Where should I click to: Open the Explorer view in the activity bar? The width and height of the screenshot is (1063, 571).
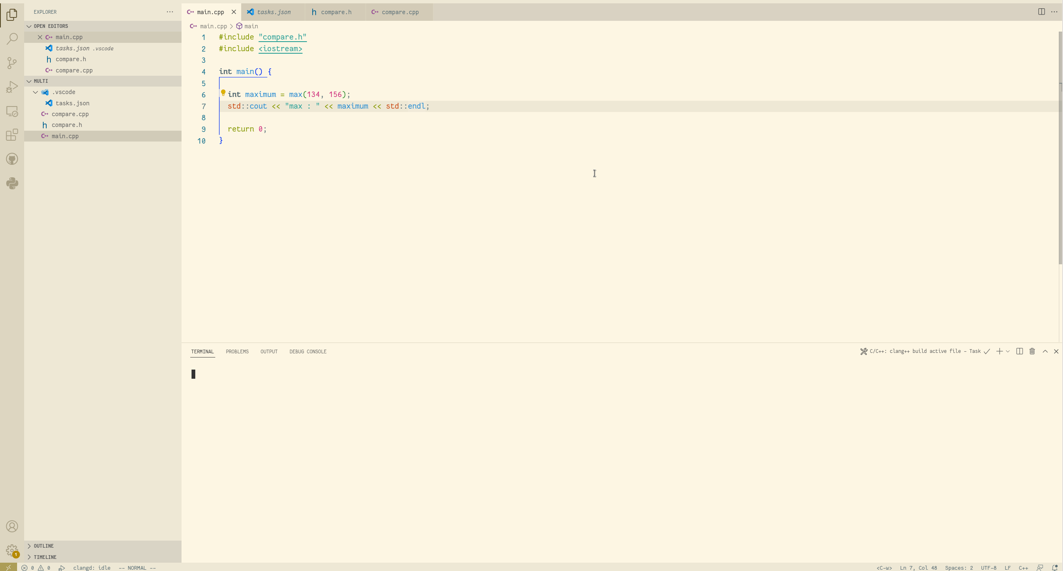click(12, 15)
